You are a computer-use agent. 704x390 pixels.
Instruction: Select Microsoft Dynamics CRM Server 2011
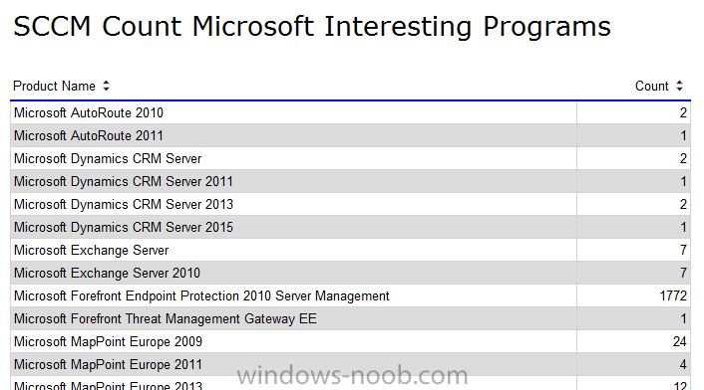click(350, 181)
